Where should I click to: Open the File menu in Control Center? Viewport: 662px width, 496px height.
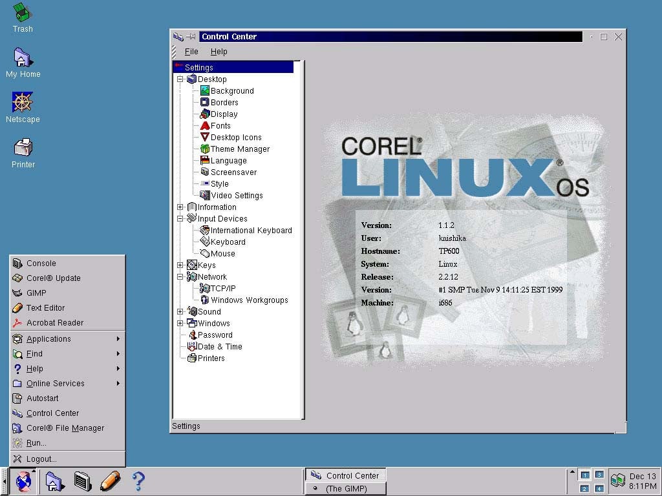tap(191, 52)
